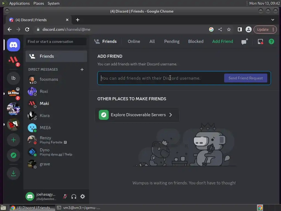Viewport: 281px width, 211px height.
Task: Focus the add friend username input
Action: point(161,78)
